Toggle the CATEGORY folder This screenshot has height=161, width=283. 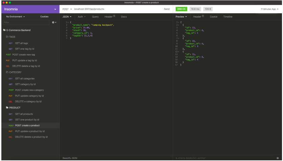click(x=14, y=72)
